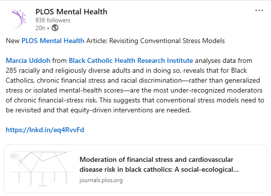Click the 936 followers text
Image resolution: width=271 pixels, height=196 pixels.
53,20
